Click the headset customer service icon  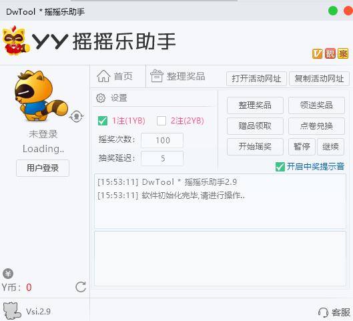click(x=323, y=312)
